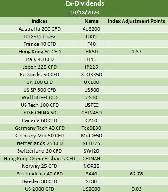Select the Index Adjustment Points header
This screenshot has width=168, height=192.
136,21
